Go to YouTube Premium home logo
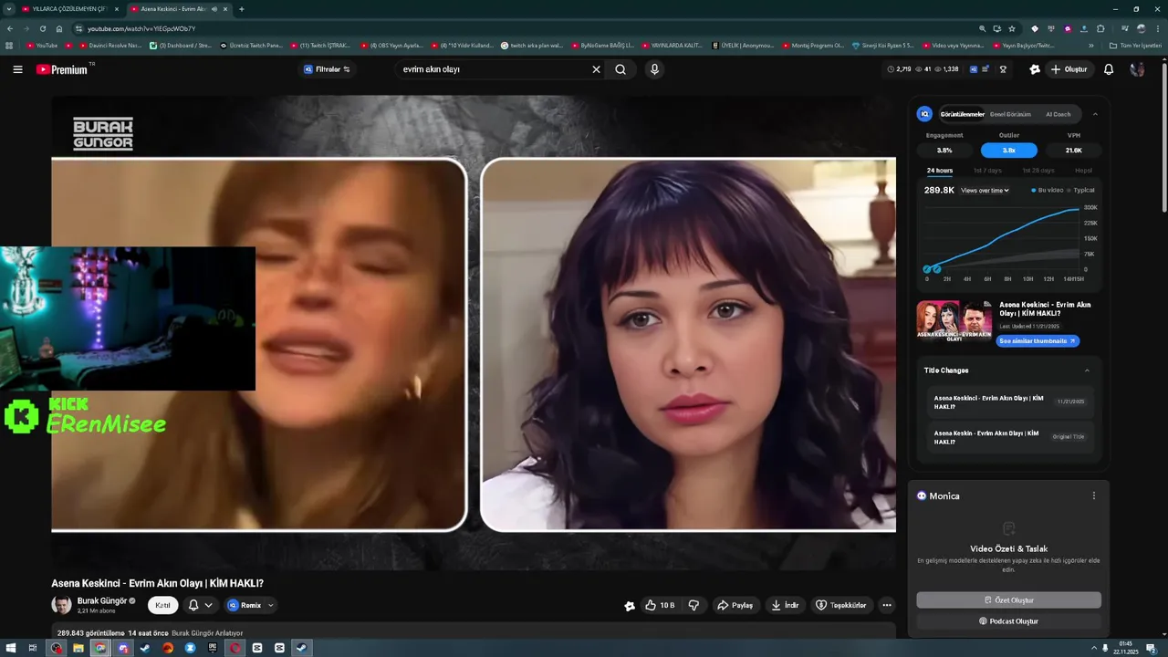Viewport: 1168px width, 657px height. pos(64,69)
